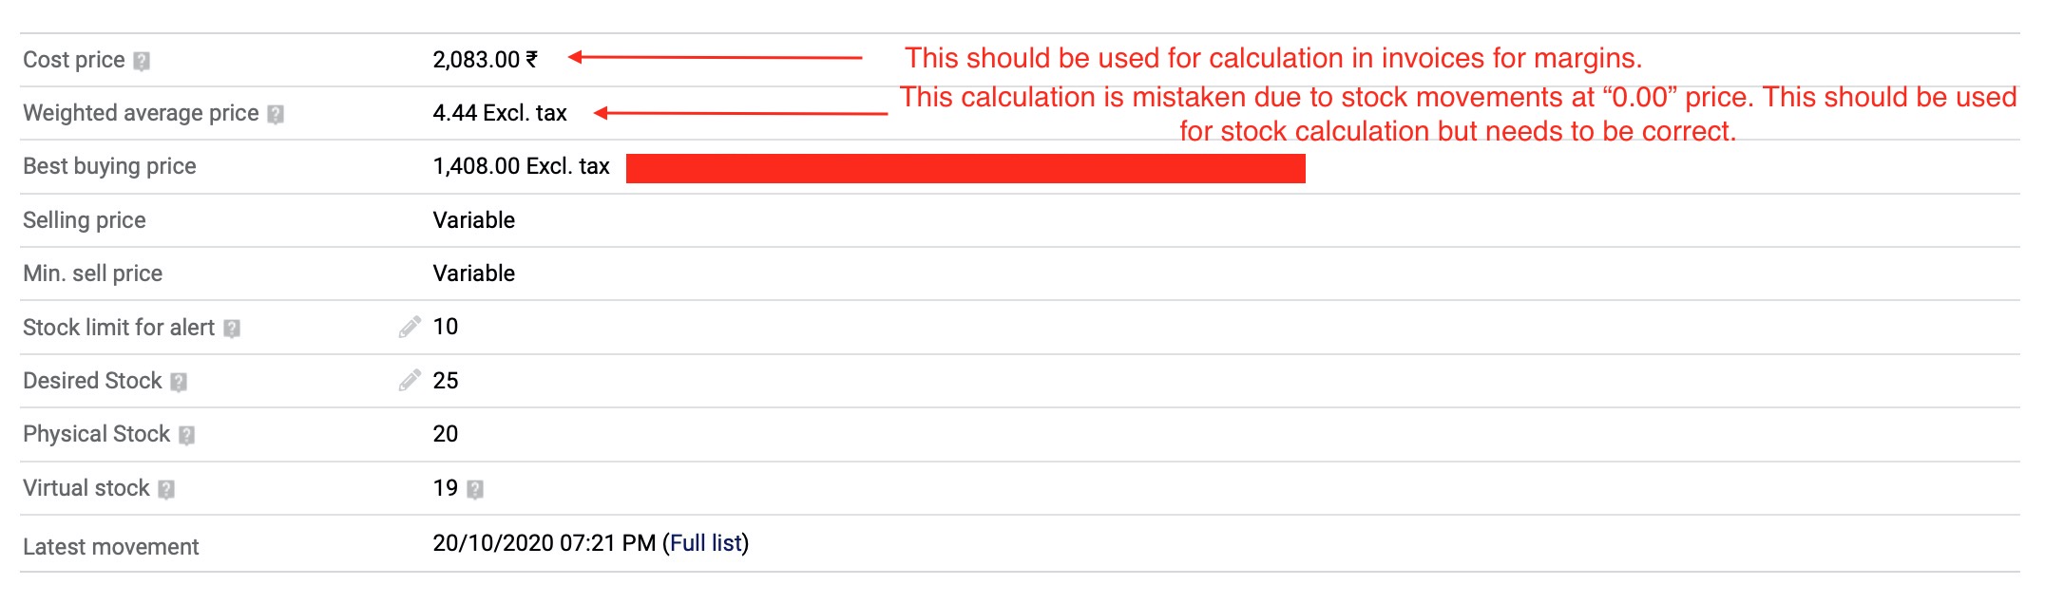Click the help icon beside virtual stock value 19
The height and width of the screenshot is (604, 2045).
tap(477, 488)
